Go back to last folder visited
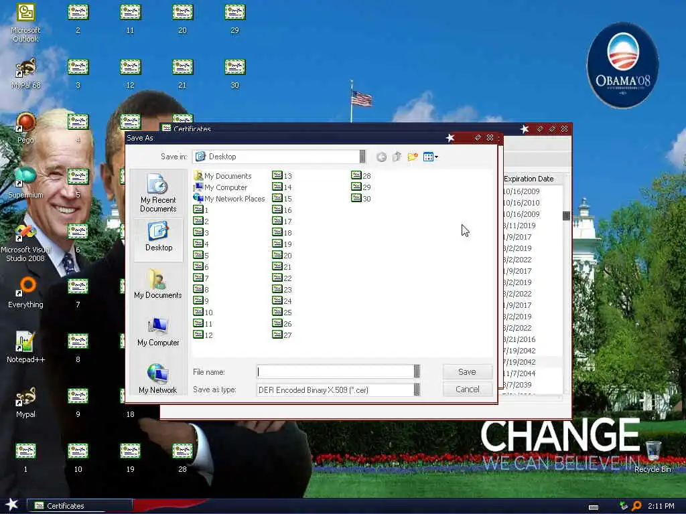Viewport: 686px width, 514px height. pos(381,157)
